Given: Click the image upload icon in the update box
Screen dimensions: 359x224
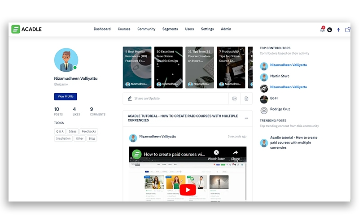Looking at the screenshot, I should coord(234,99).
